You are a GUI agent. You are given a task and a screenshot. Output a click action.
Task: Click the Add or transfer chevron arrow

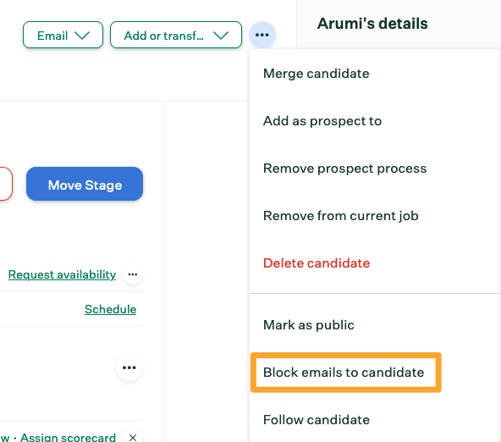221,36
